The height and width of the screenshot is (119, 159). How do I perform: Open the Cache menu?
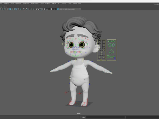70,4
